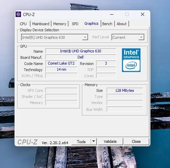Image resolution: width=170 pixels, height=168 pixels.
Task: Minimize the CPU-Z window
Action: [112, 14]
